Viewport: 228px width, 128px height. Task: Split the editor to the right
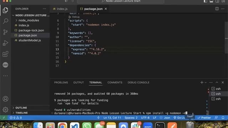coord(217,9)
